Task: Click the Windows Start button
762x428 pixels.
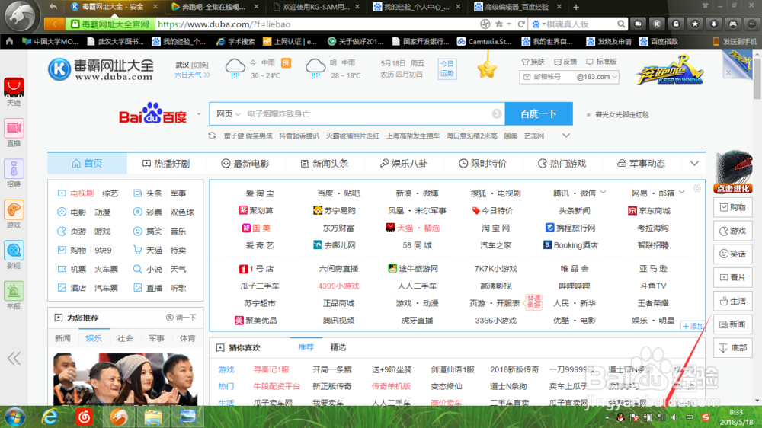Action: click(x=15, y=417)
